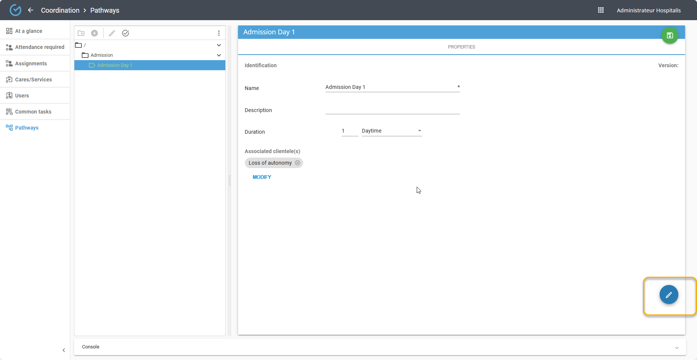The height and width of the screenshot is (360, 697).
Task: Click the pencil icon in tree toolbar
Action: (112, 33)
